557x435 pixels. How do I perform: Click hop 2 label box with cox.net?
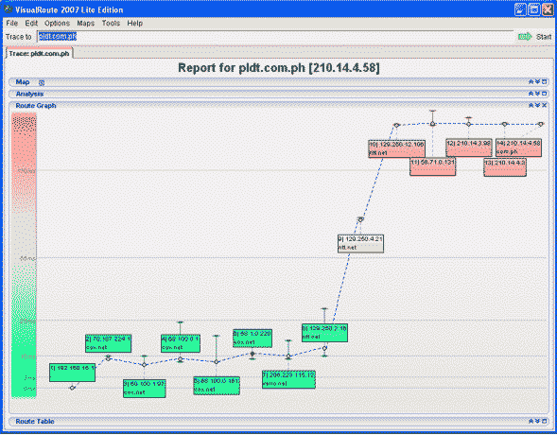108,343
